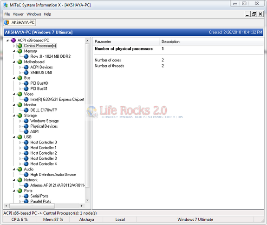The image size is (267, 225).
Task: Open the File menu
Action: [x=7, y=14]
